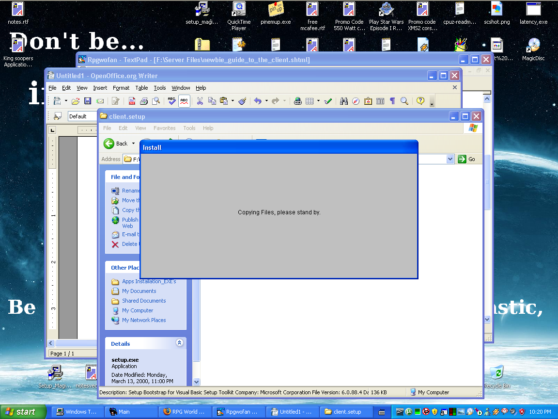Open the Default paragraph style combo box
Image resolution: width=558 pixels, height=419 pixels.
[82, 116]
